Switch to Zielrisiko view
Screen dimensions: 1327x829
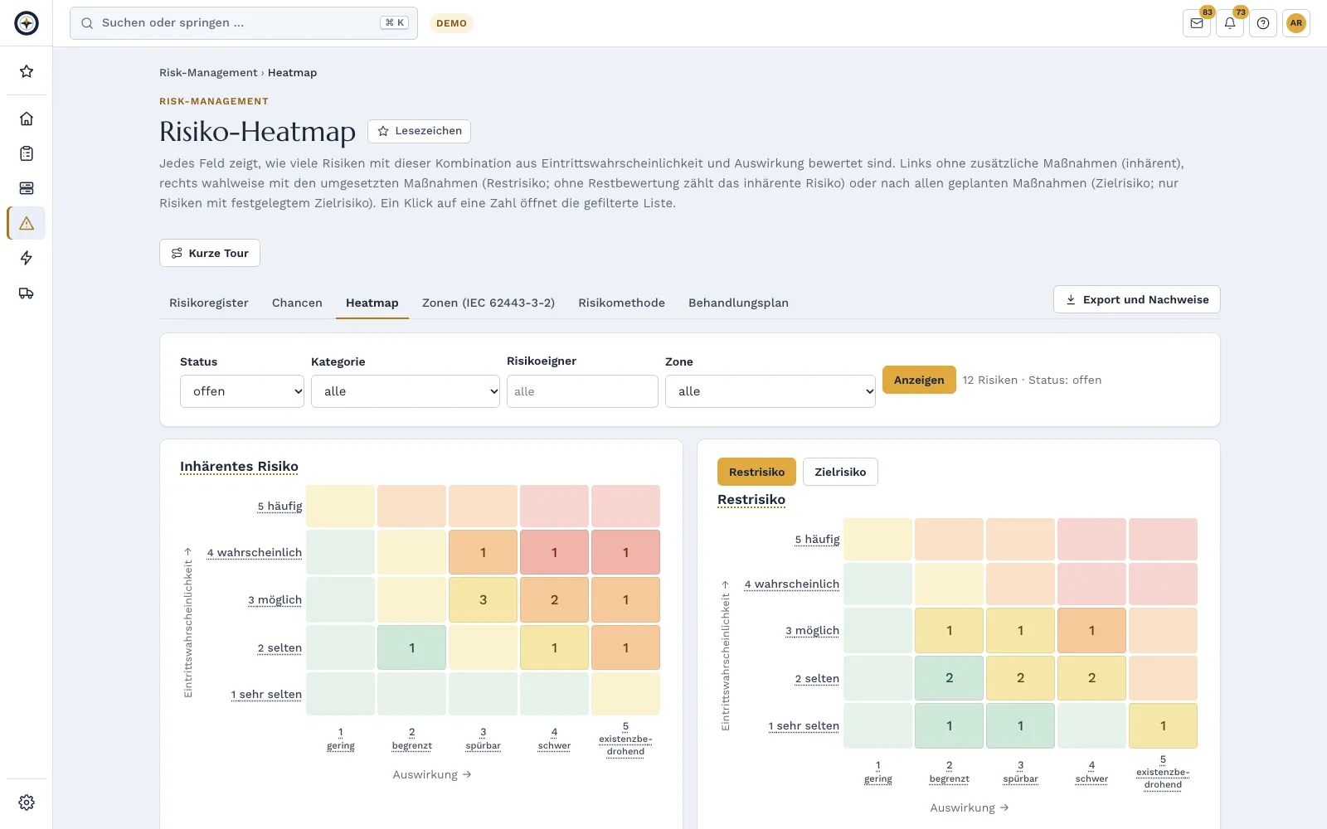(840, 472)
